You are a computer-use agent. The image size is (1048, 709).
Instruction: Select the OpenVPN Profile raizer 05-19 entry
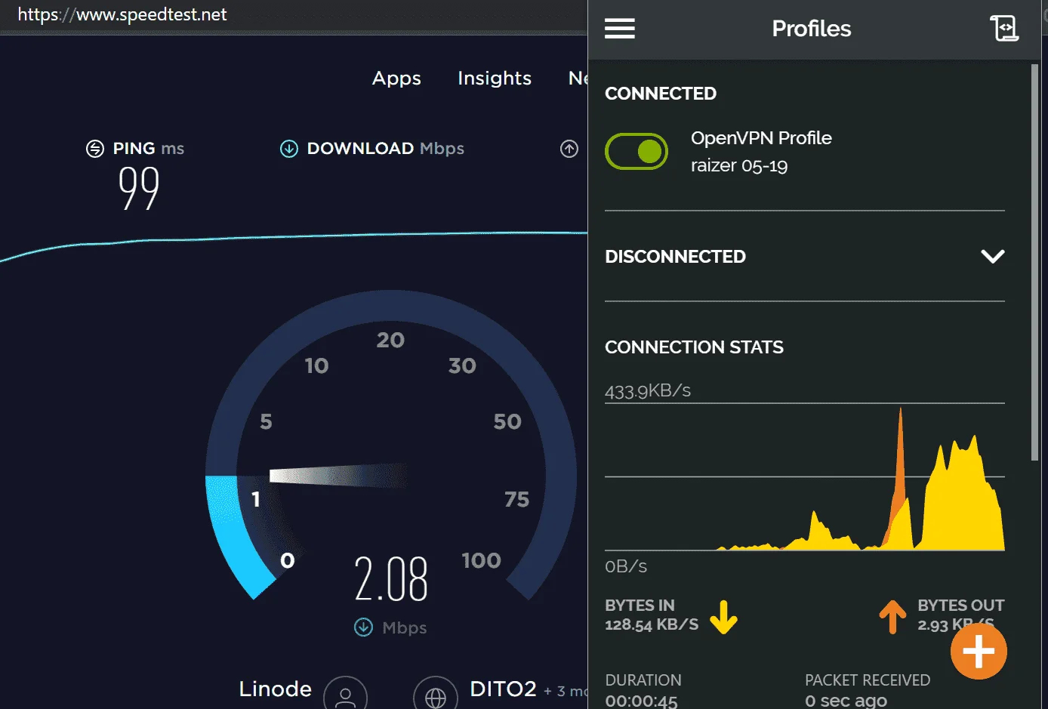761,152
